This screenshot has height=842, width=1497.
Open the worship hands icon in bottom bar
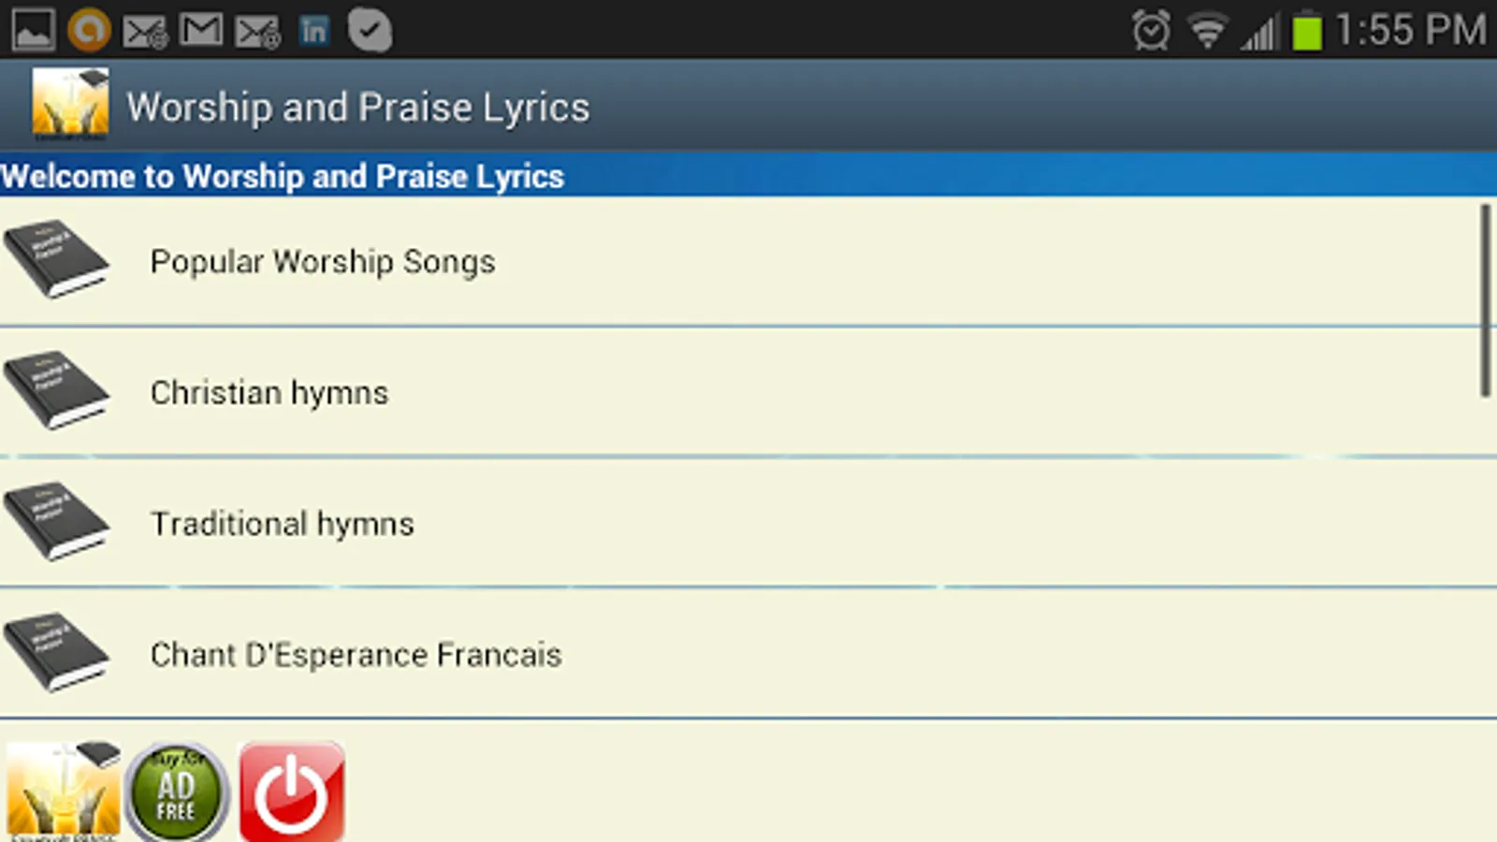tap(64, 791)
